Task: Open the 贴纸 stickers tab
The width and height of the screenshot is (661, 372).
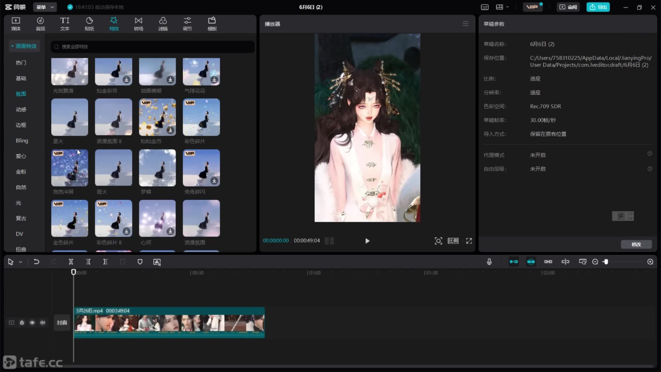Action: click(89, 24)
